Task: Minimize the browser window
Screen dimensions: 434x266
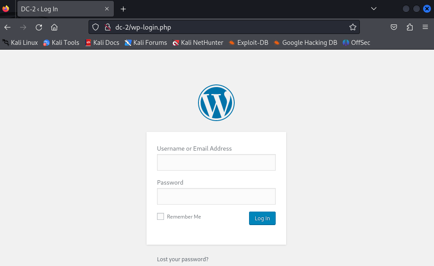Action: click(406, 9)
